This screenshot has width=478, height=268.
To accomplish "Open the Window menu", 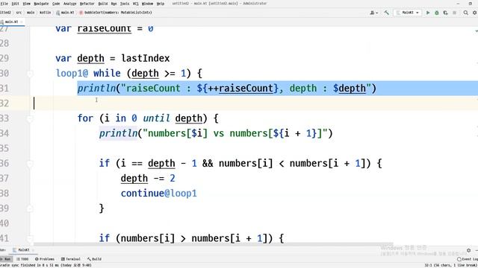I will point(148,4).
